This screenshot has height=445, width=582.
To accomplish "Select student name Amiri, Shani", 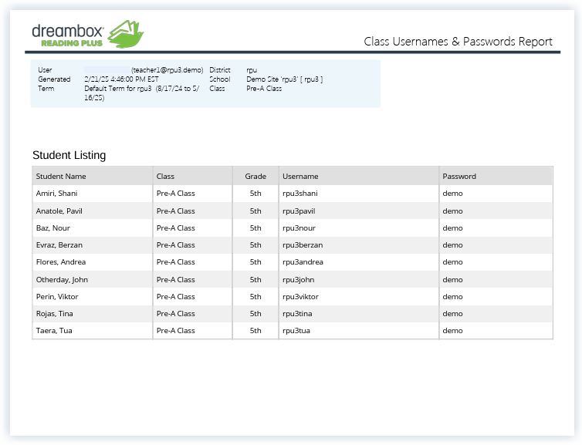I will tap(57, 194).
